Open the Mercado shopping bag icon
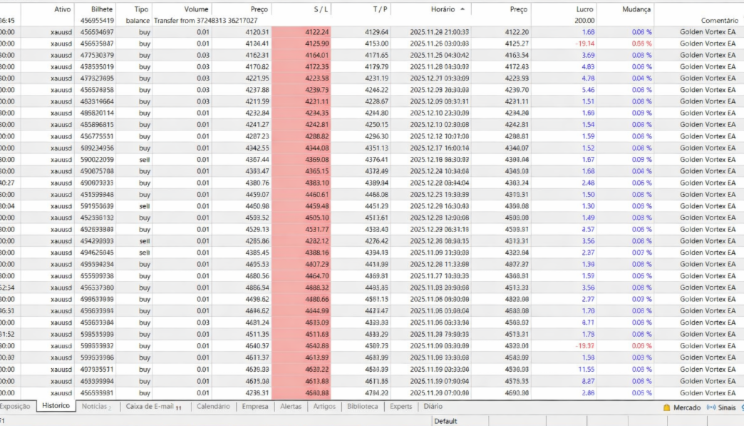Image resolution: width=744 pixels, height=426 pixels. coord(666,407)
